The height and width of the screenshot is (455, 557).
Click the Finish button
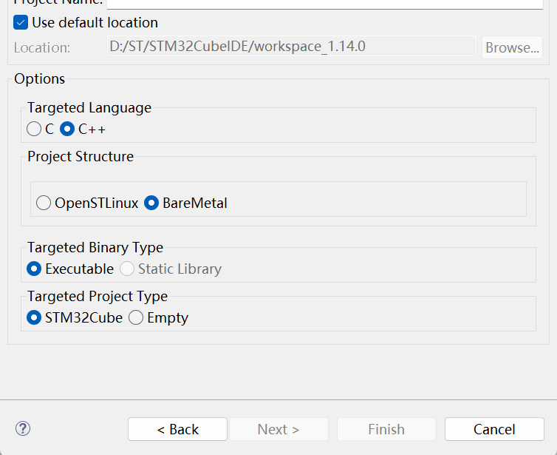386,429
